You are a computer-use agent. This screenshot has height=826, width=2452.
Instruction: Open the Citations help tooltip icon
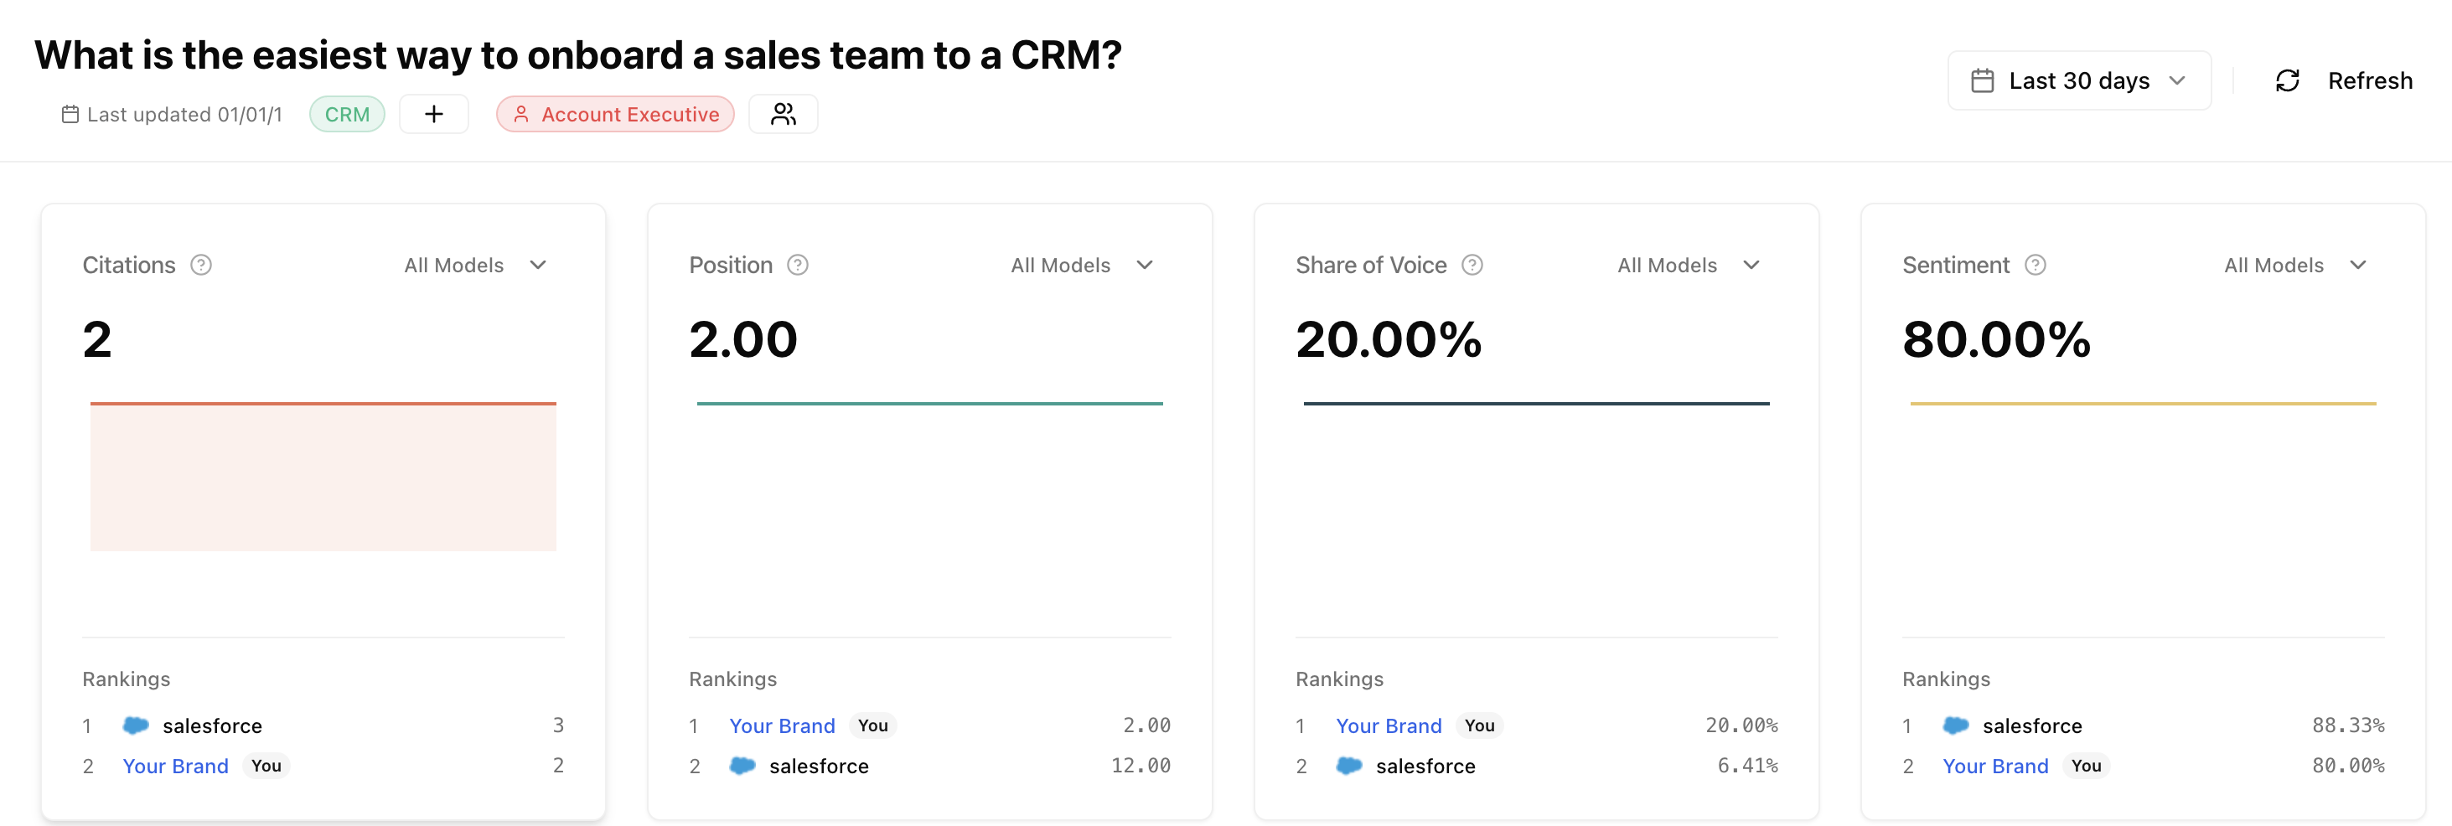(x=202, y=266)
